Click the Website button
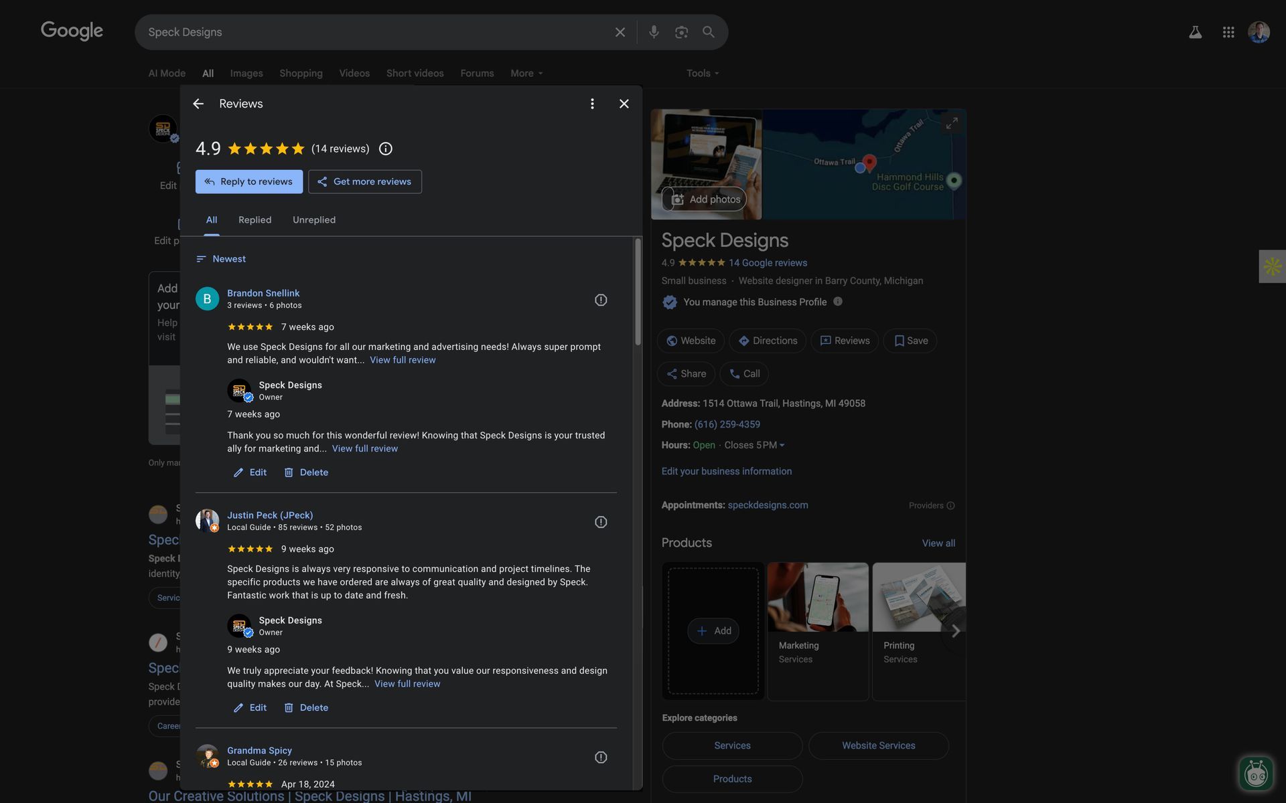Viewport: 1286px width, 803px height. coord(691,341)
